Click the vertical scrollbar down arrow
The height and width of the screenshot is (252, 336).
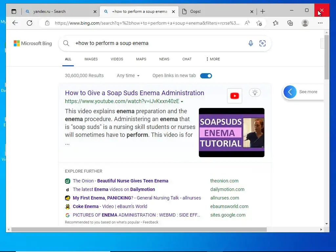click(x=326, y=224)
